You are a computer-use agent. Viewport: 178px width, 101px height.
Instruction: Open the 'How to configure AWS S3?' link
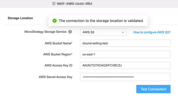click(x=152, y=32)
